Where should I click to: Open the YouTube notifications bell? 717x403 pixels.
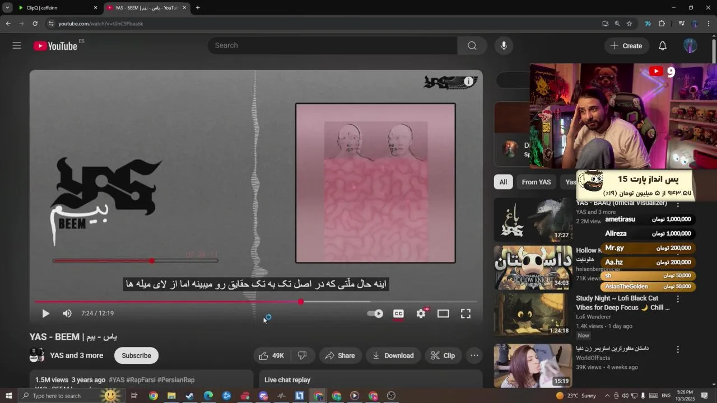pos(663,46)
